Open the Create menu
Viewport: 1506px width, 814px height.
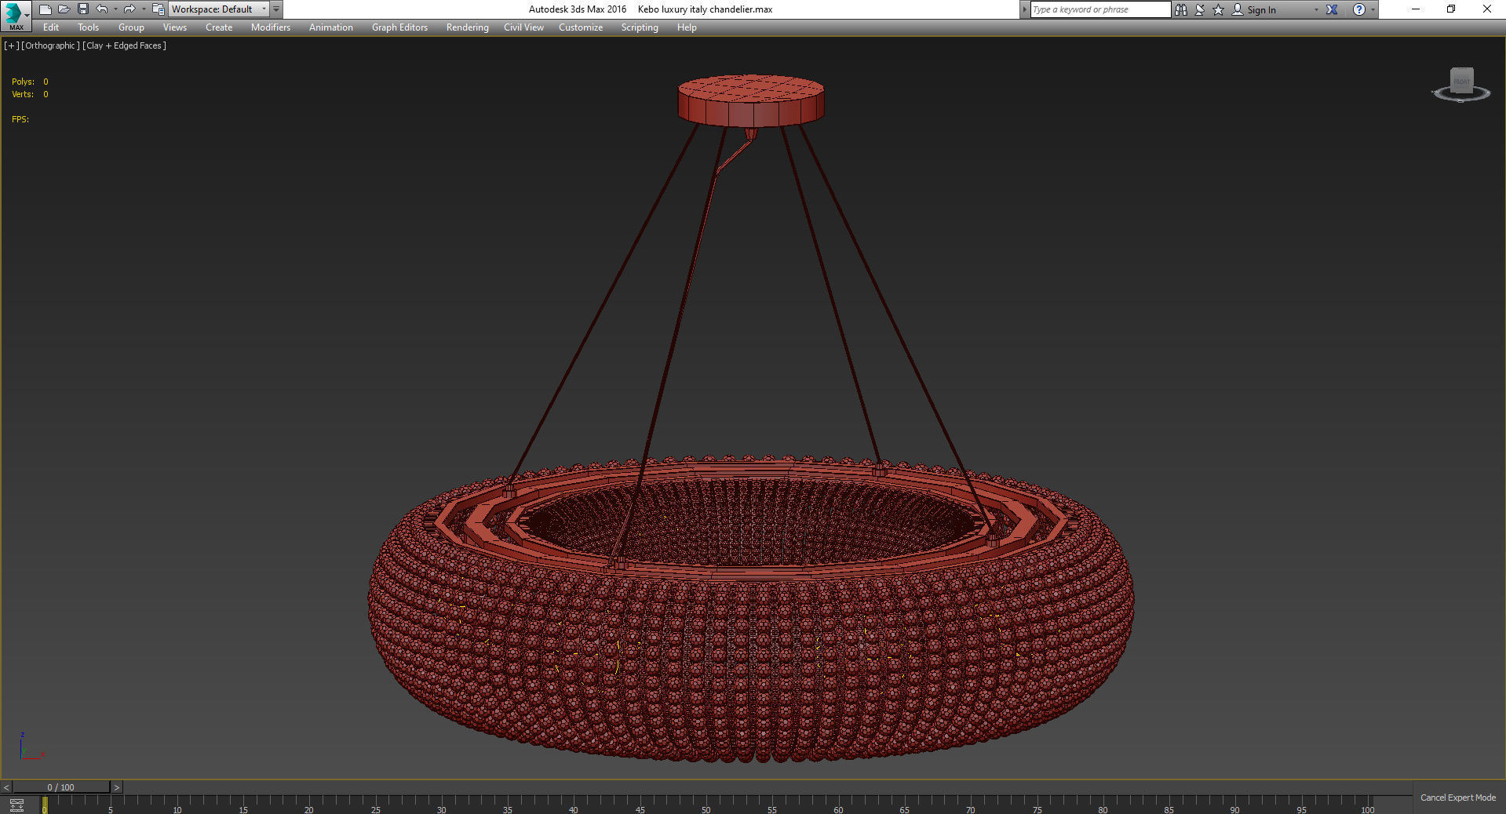tap(219, 27)
